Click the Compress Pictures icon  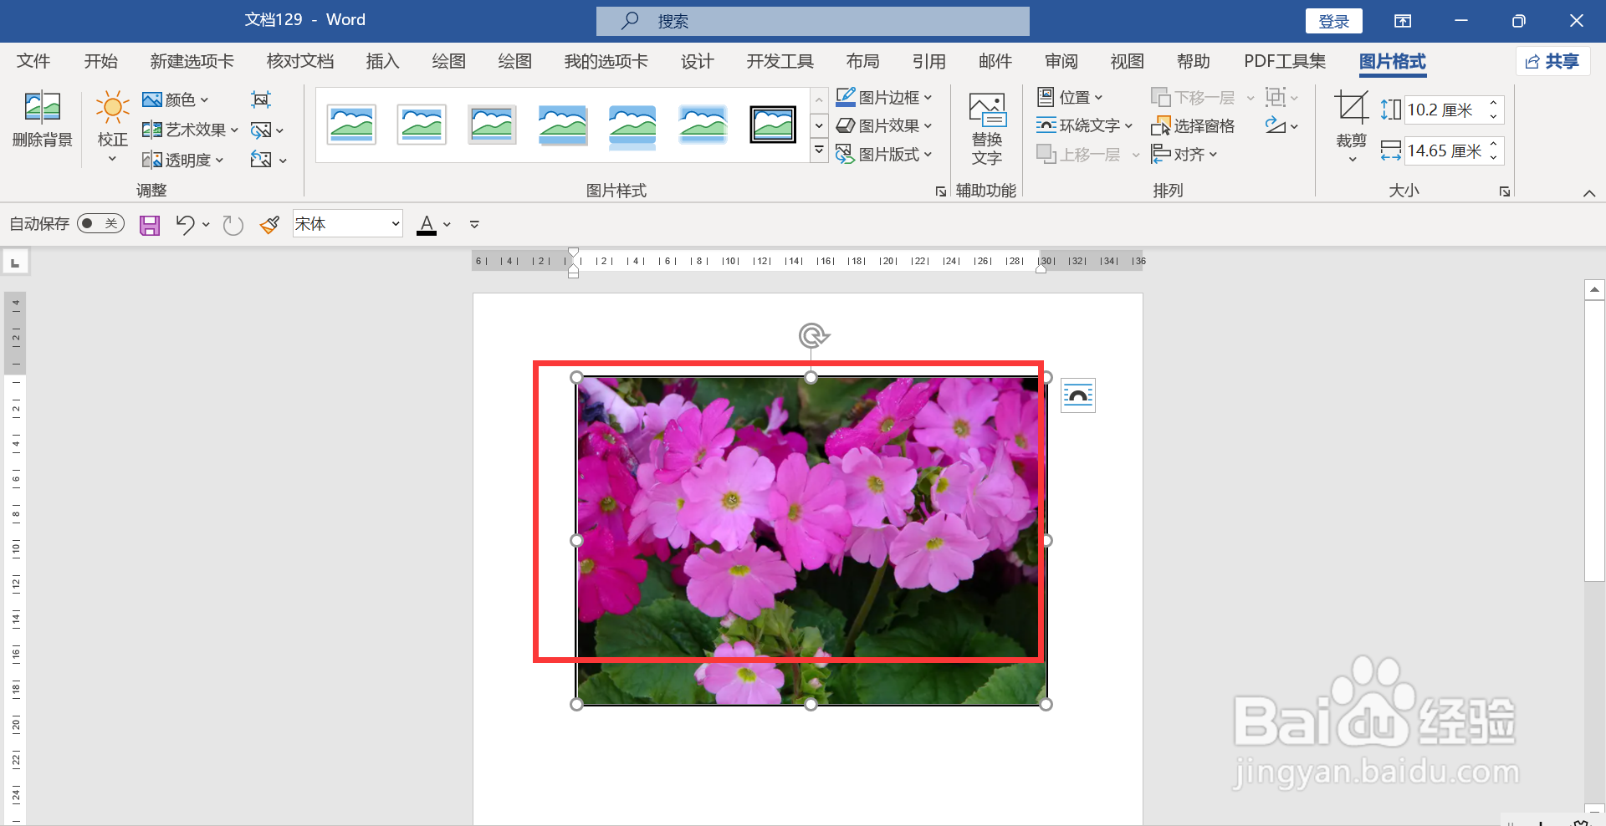tap(261, 99)
